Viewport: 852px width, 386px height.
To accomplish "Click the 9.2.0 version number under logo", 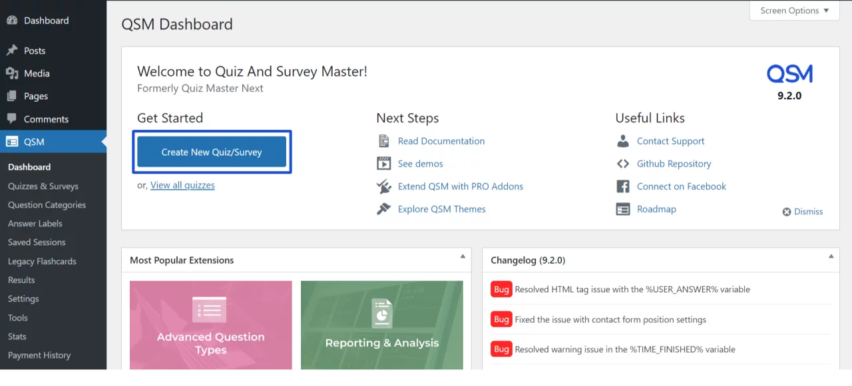I will click(789, 96).
